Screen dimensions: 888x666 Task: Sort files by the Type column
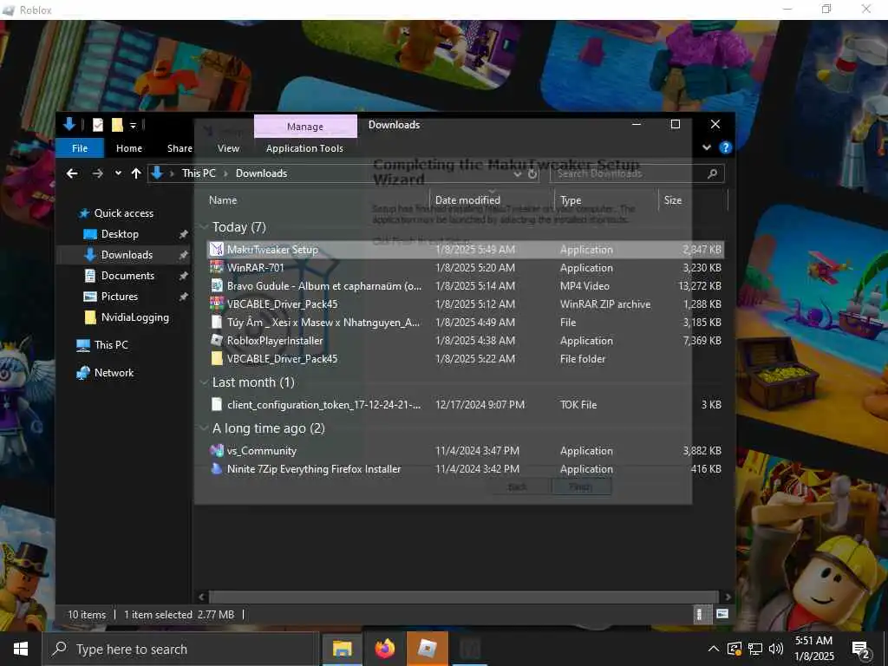click(571, 200)
